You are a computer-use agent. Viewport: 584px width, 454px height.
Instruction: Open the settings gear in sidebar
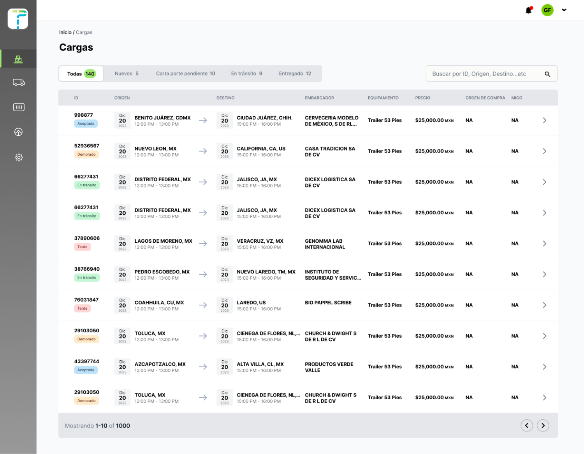pyautogui.click(x=18, y=158)
